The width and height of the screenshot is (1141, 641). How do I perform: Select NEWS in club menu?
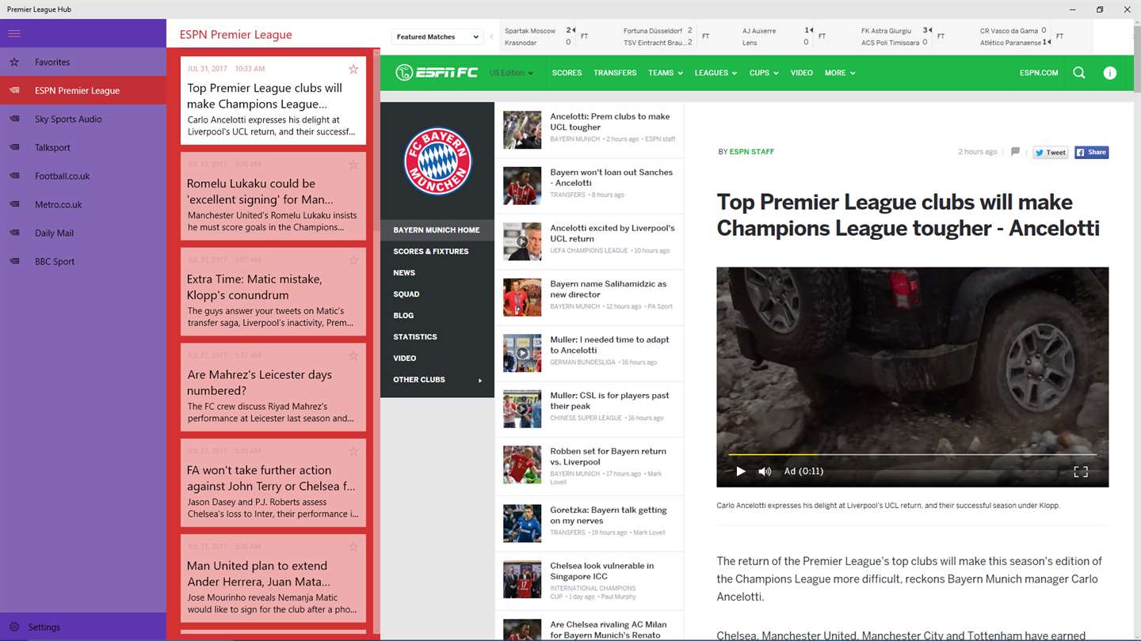pos(437,273)
